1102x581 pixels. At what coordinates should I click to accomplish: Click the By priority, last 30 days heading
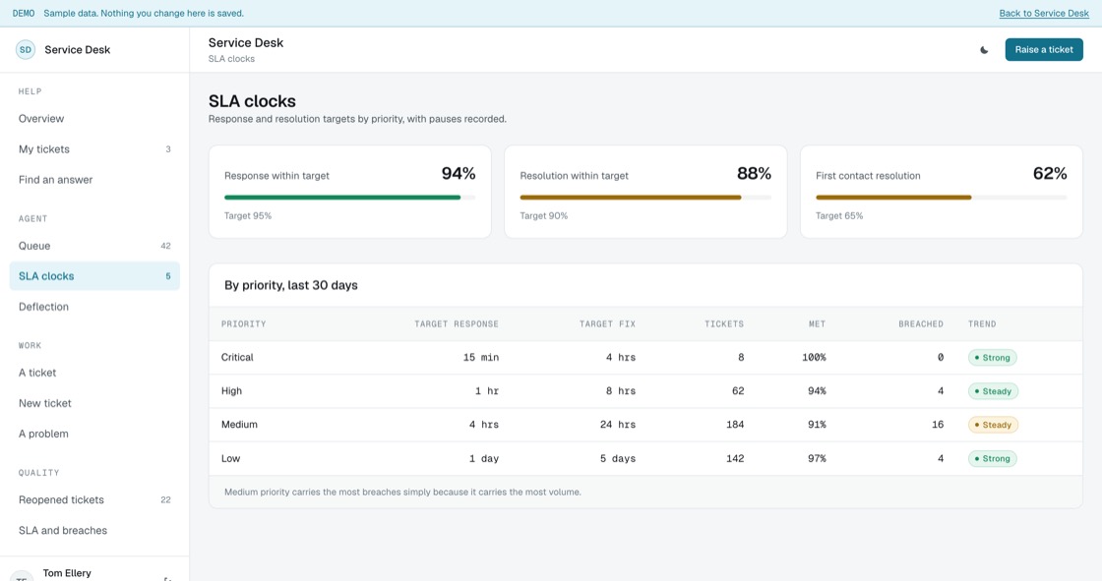pos(291,285)
